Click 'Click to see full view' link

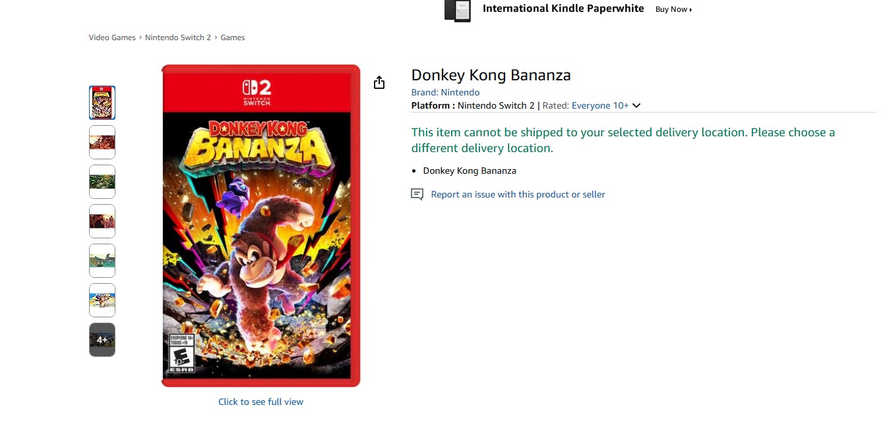coord(261,402)
